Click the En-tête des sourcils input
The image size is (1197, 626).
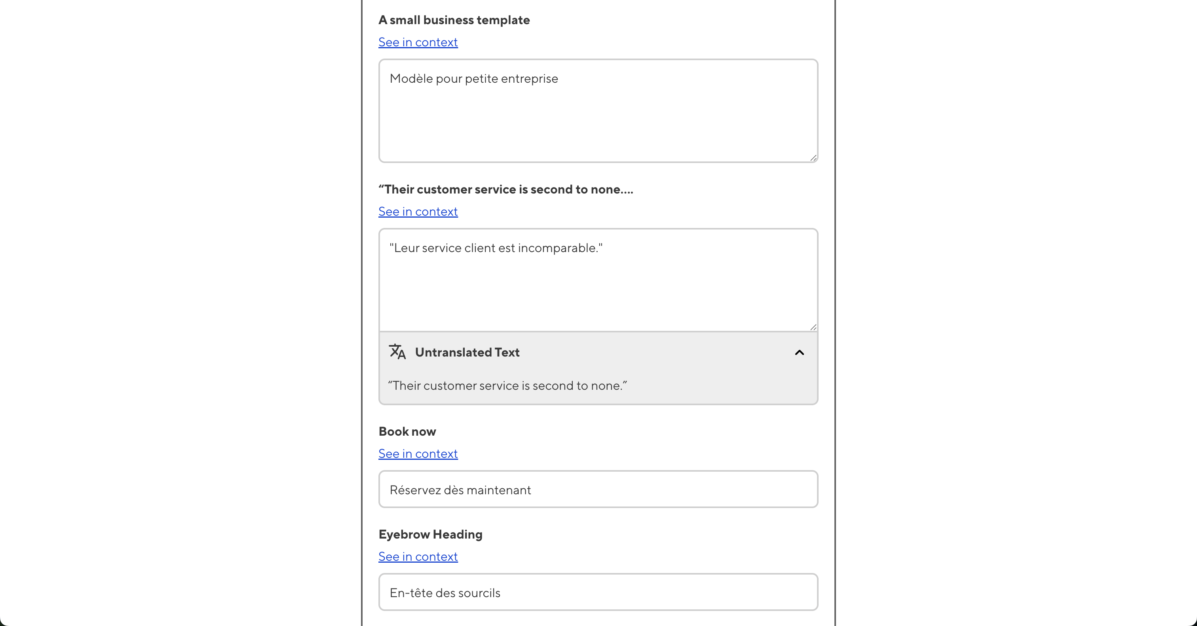[598, 592]
